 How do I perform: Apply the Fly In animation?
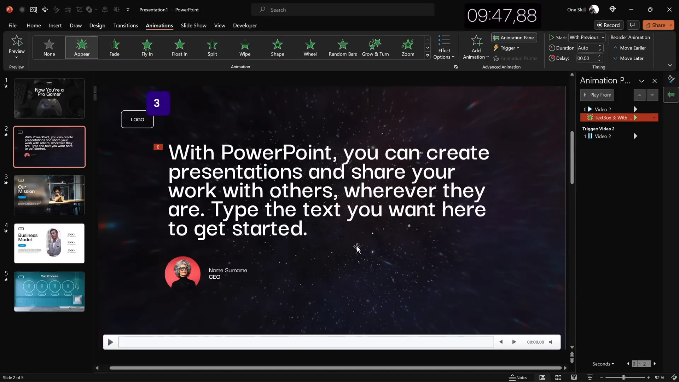[x=147, y=47]
